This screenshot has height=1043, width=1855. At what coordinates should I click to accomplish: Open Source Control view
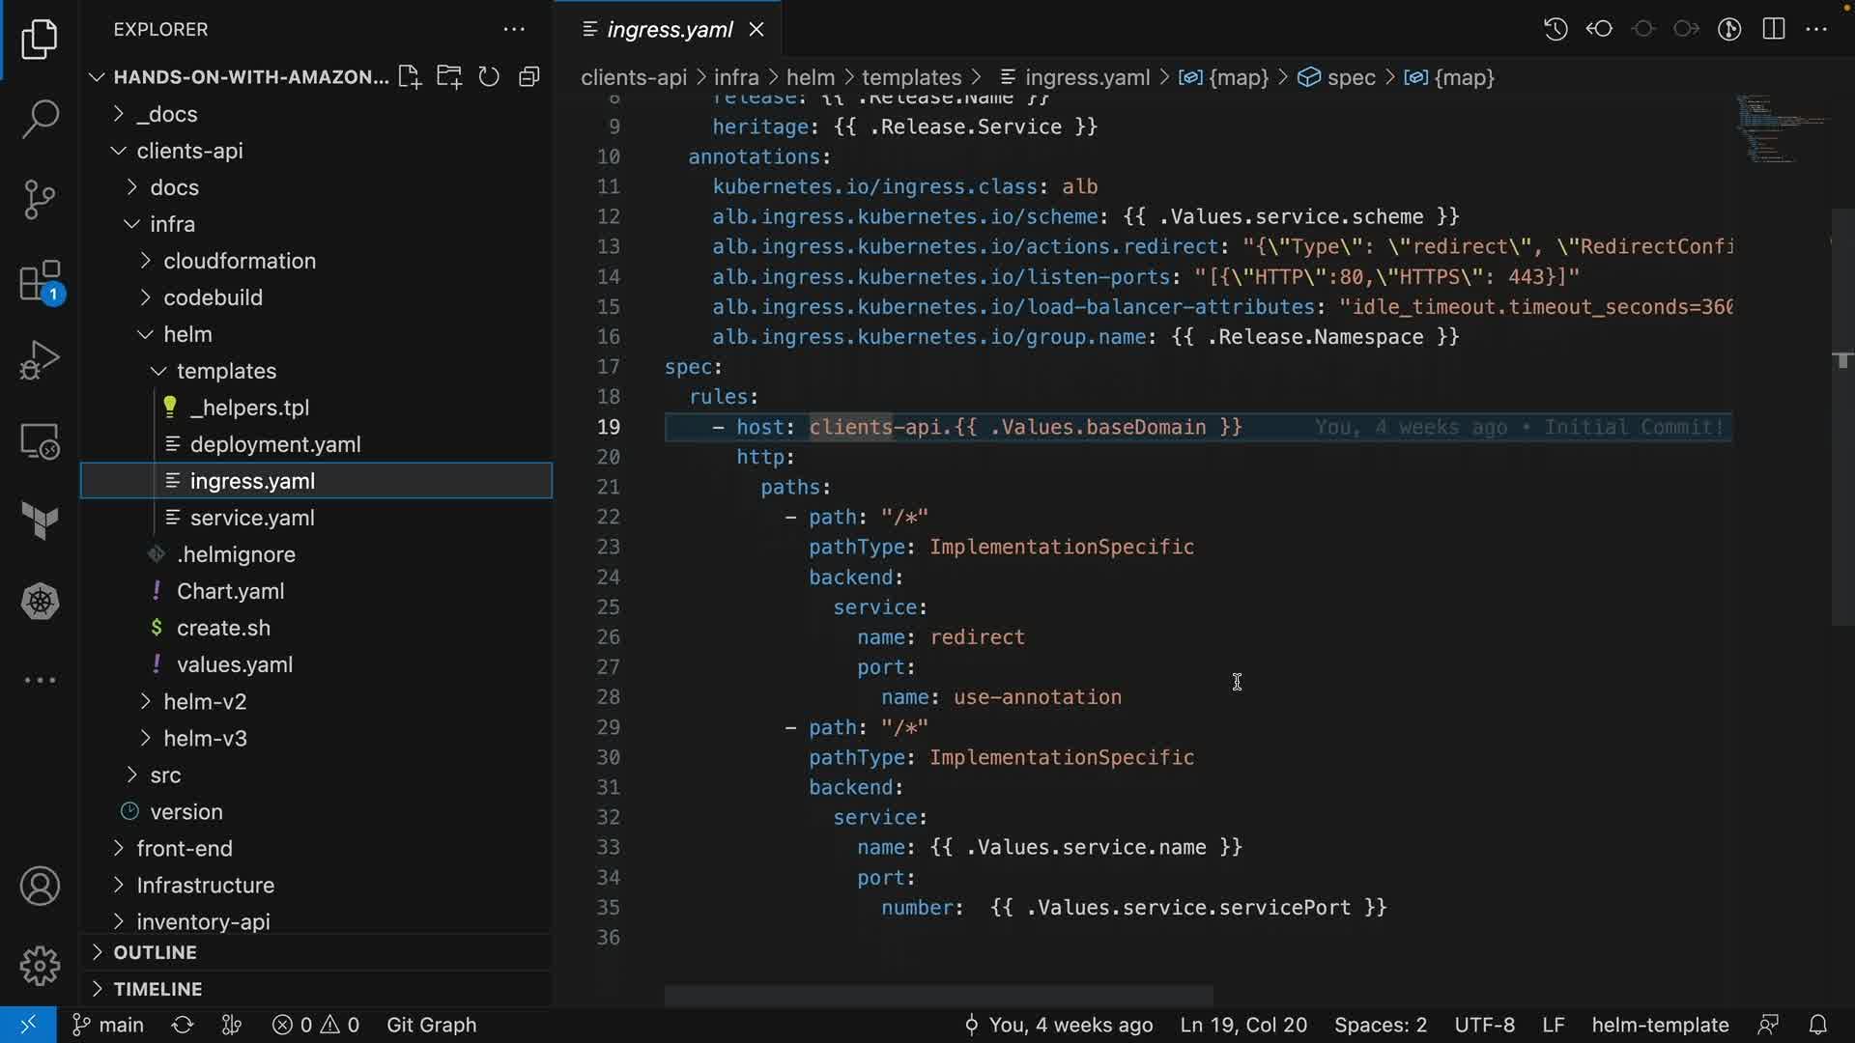click(40, 199)
